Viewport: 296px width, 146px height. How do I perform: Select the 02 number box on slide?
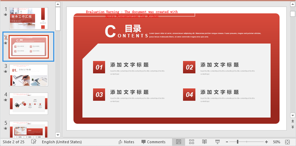tap(189, 67)
